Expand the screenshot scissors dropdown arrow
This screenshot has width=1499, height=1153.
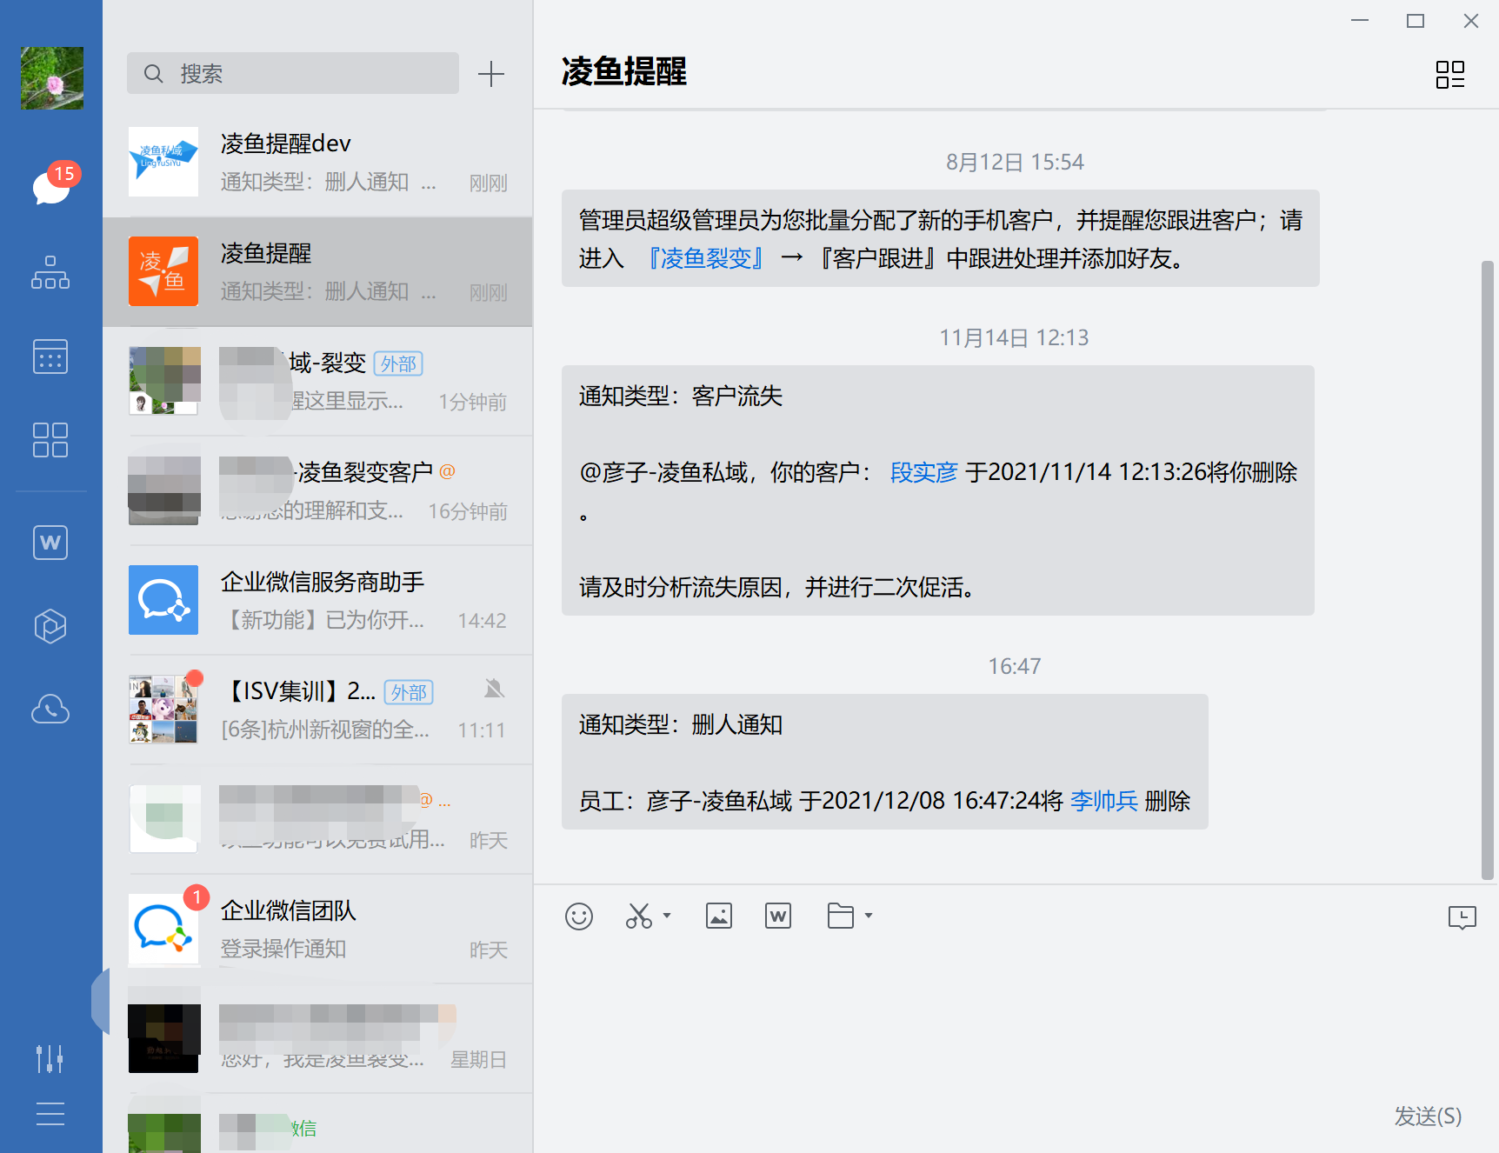[x=667, y=916]
